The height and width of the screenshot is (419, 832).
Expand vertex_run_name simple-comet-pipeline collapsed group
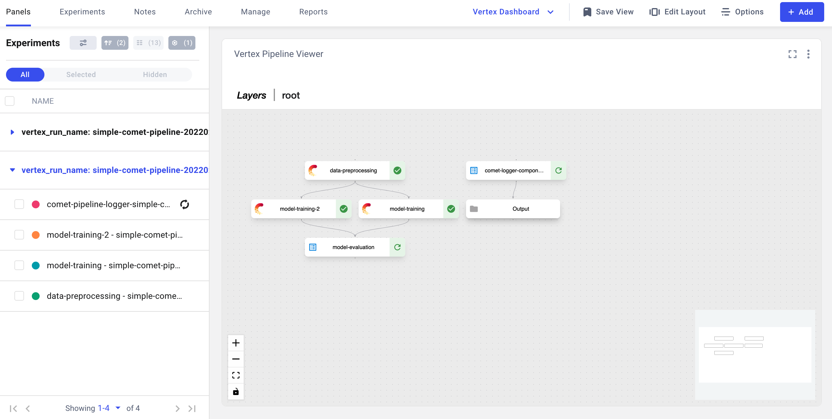12,132
